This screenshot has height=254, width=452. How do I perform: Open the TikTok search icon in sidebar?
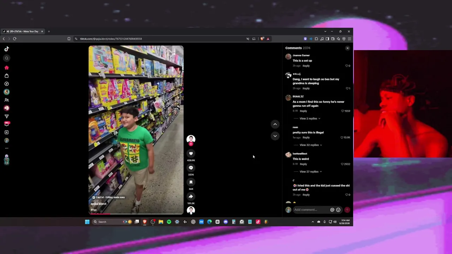(7, 58)
